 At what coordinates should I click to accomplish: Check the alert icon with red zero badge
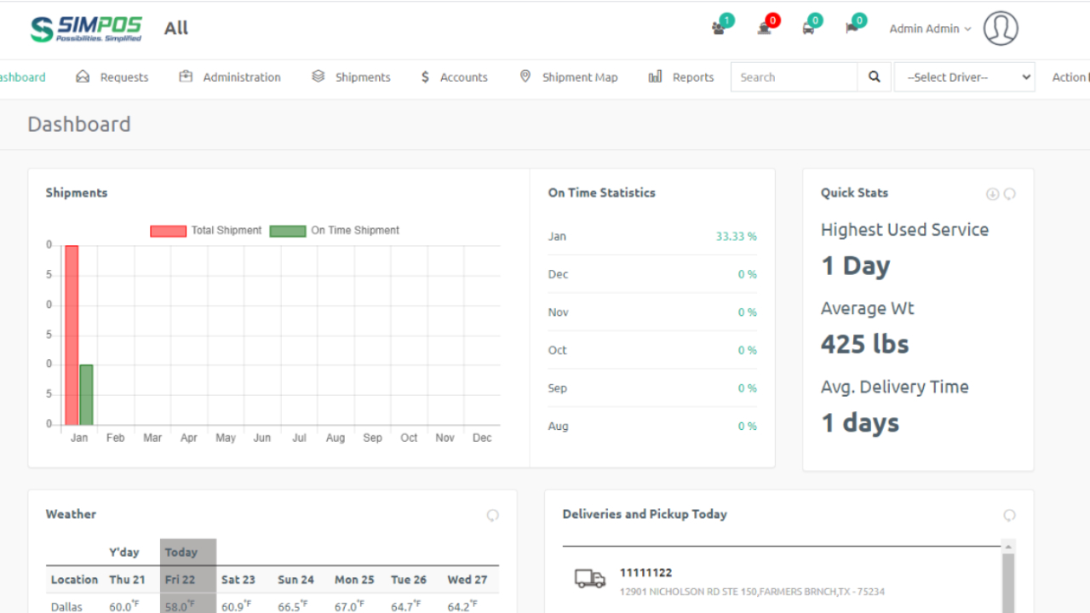[x=764, y=27]
